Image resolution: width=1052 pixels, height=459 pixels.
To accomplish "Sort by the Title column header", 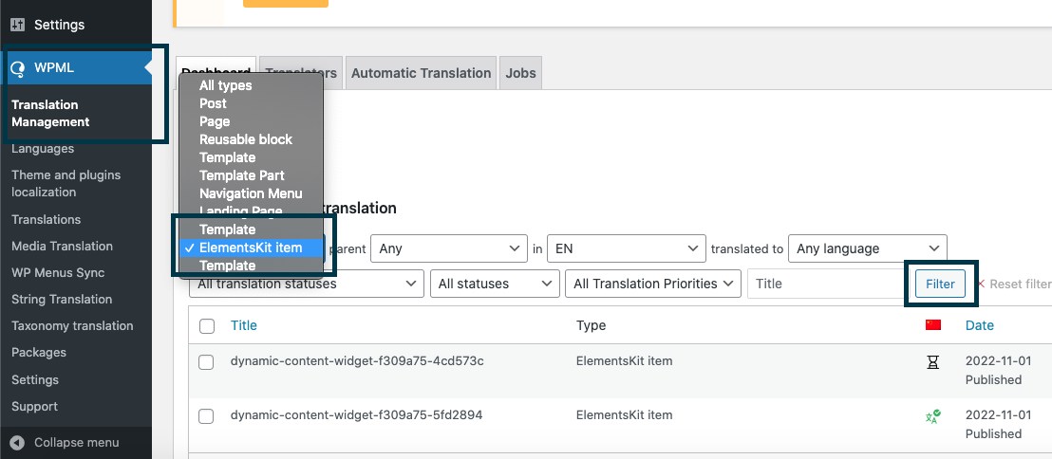I will click(x=244, y=325).
